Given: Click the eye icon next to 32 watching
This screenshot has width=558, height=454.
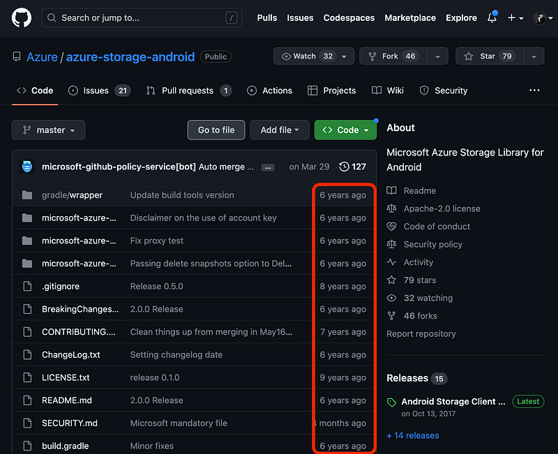Looking at the screenshot, I should (x=391, y=298).
